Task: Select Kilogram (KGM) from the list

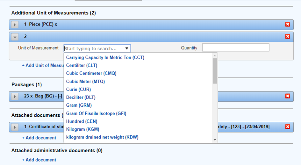Action: pos(82,129)
